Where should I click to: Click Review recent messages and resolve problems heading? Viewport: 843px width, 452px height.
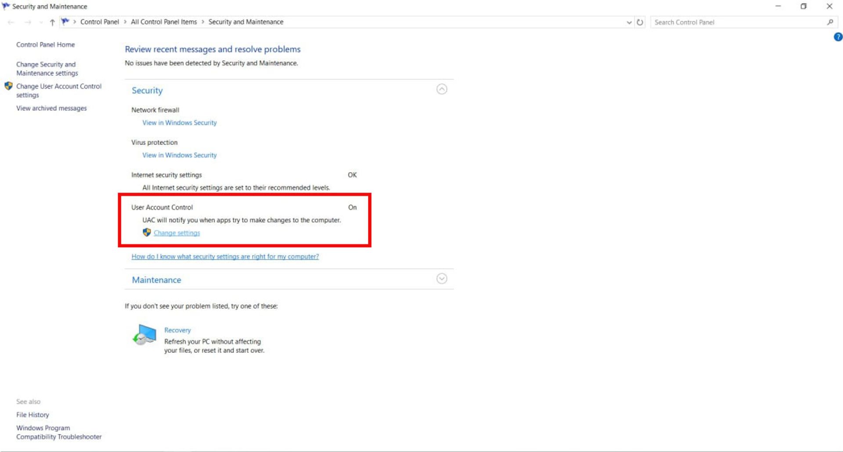coord(213,49)
